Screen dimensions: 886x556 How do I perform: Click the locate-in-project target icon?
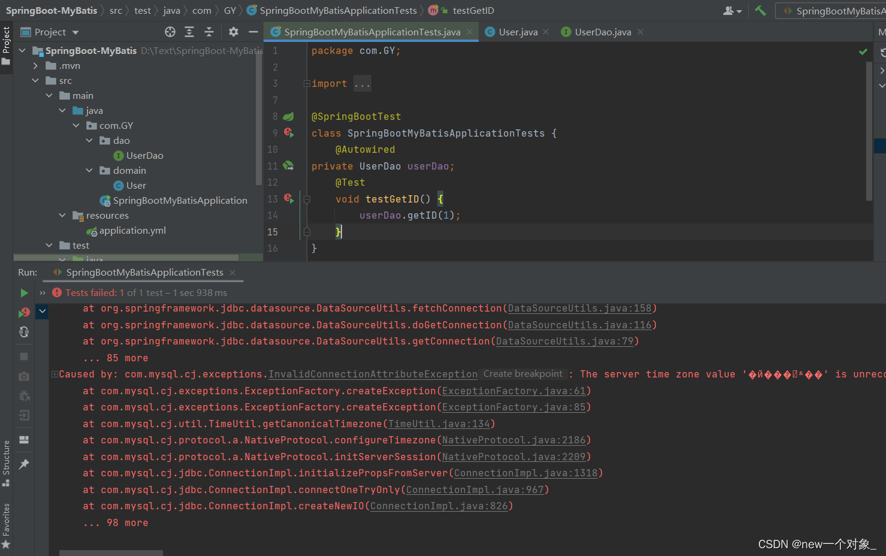click(170, 32)
